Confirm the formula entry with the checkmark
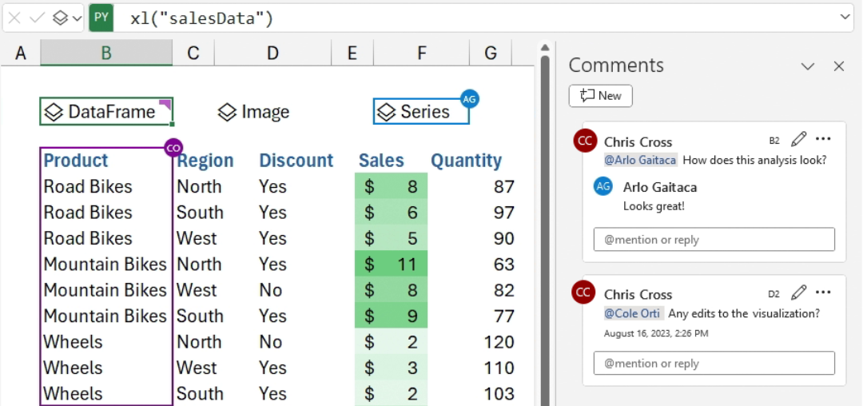This screenshot has width=863, height=406. 36,18
